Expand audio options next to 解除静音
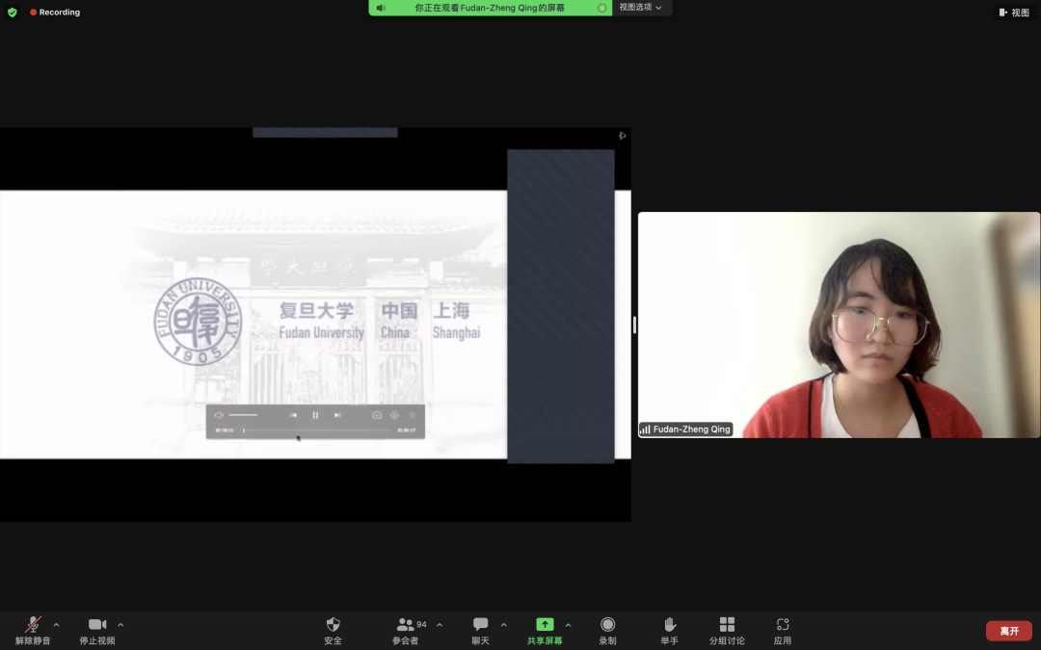Screen dimensions: 1041x650 [57, 625]
